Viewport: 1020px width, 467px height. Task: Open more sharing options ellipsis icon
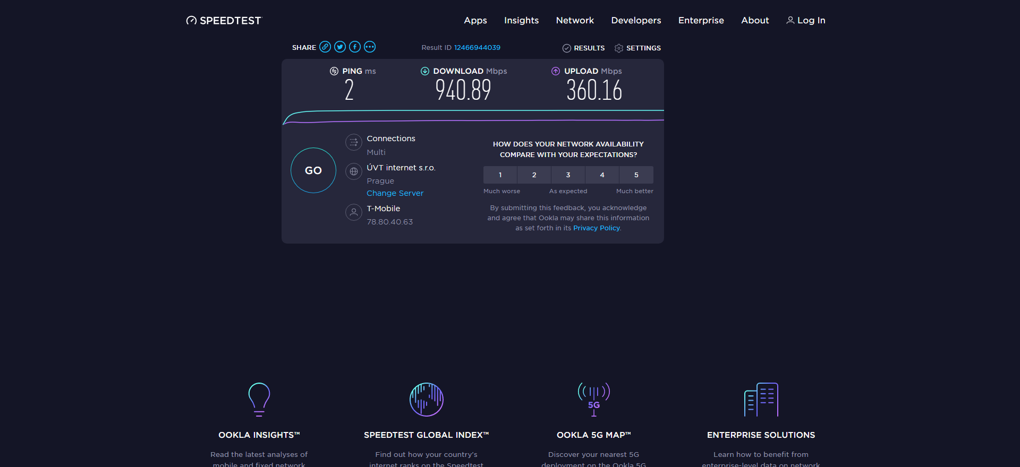[370, 47]
